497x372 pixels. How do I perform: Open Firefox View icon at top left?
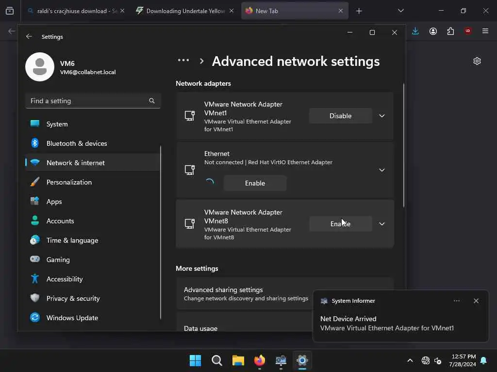(x=10, y=11)
